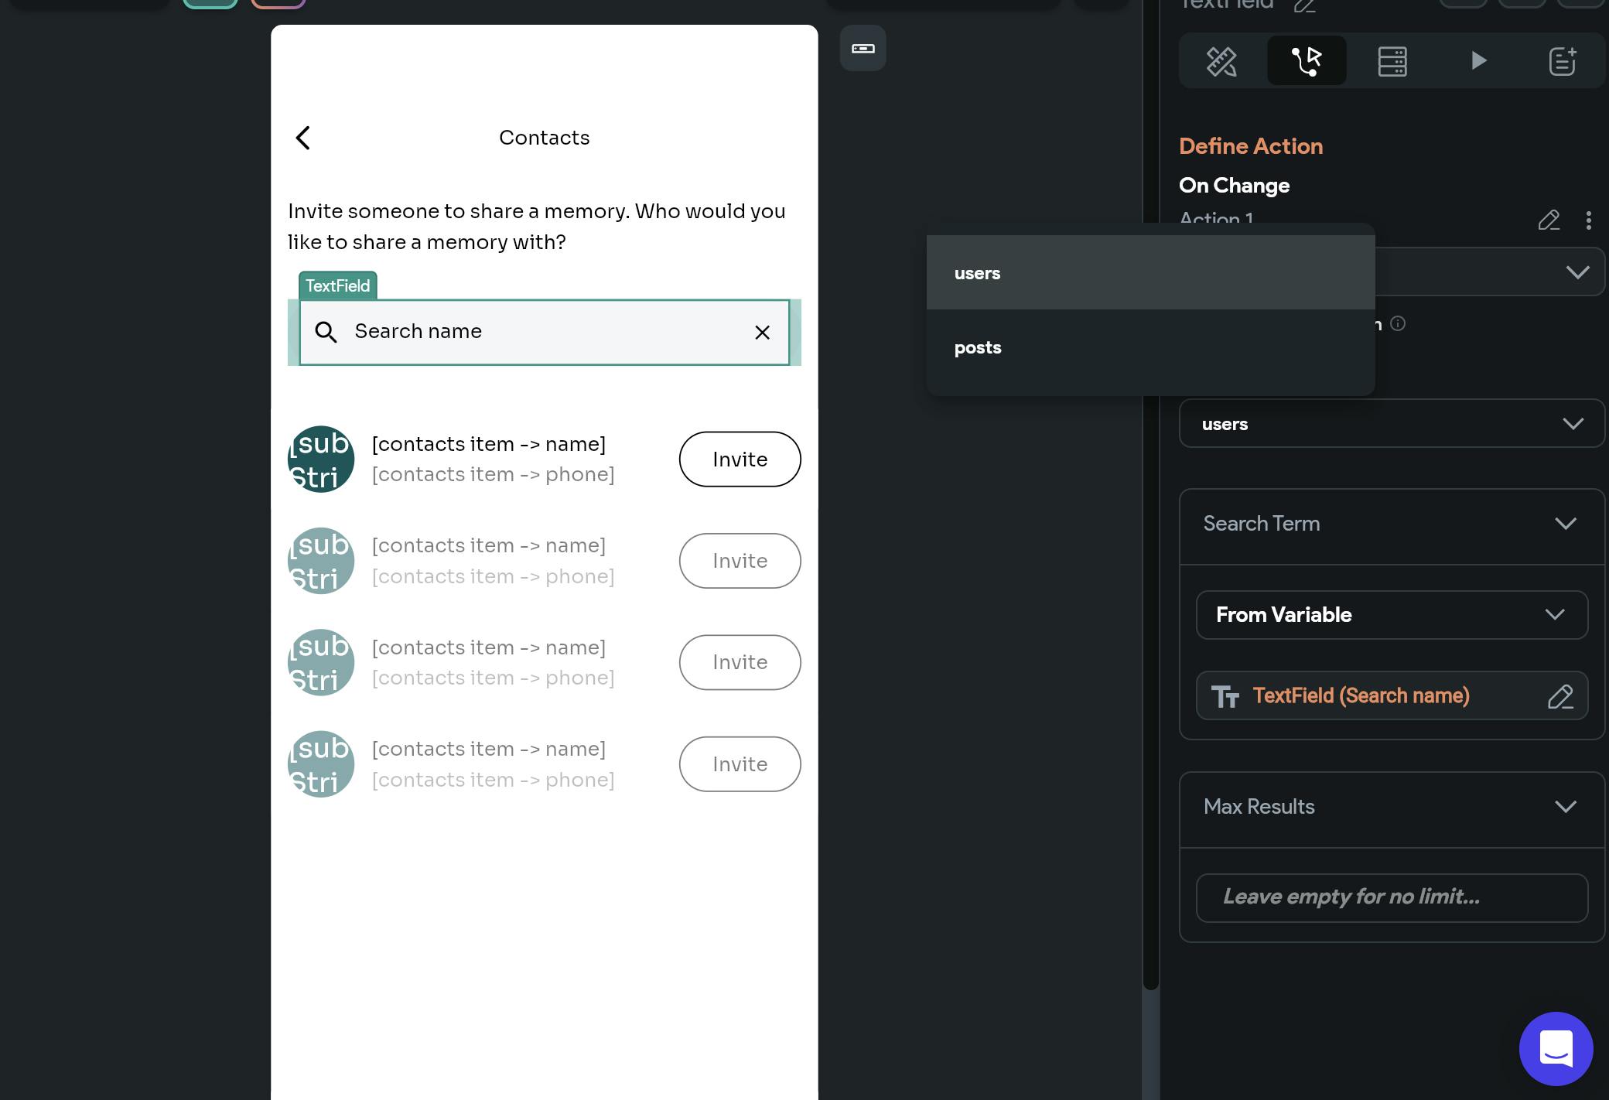
Task: Open the backend query tab icon
Action: click(x=1392, y=61)
